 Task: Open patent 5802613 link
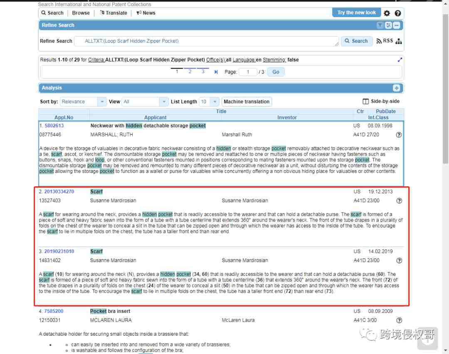click(54, 126)
